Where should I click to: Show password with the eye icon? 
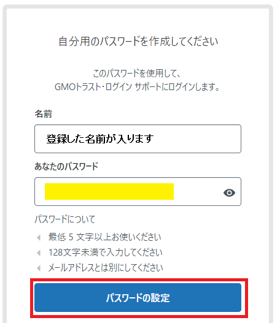(x=229, y=193)
